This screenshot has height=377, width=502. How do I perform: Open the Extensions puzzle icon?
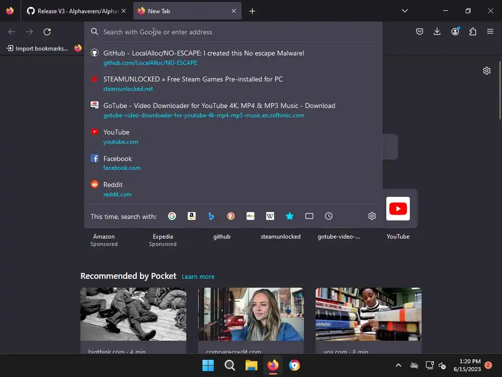473,31
